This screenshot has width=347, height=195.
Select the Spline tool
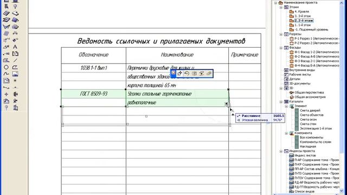[x=6, y=74]
